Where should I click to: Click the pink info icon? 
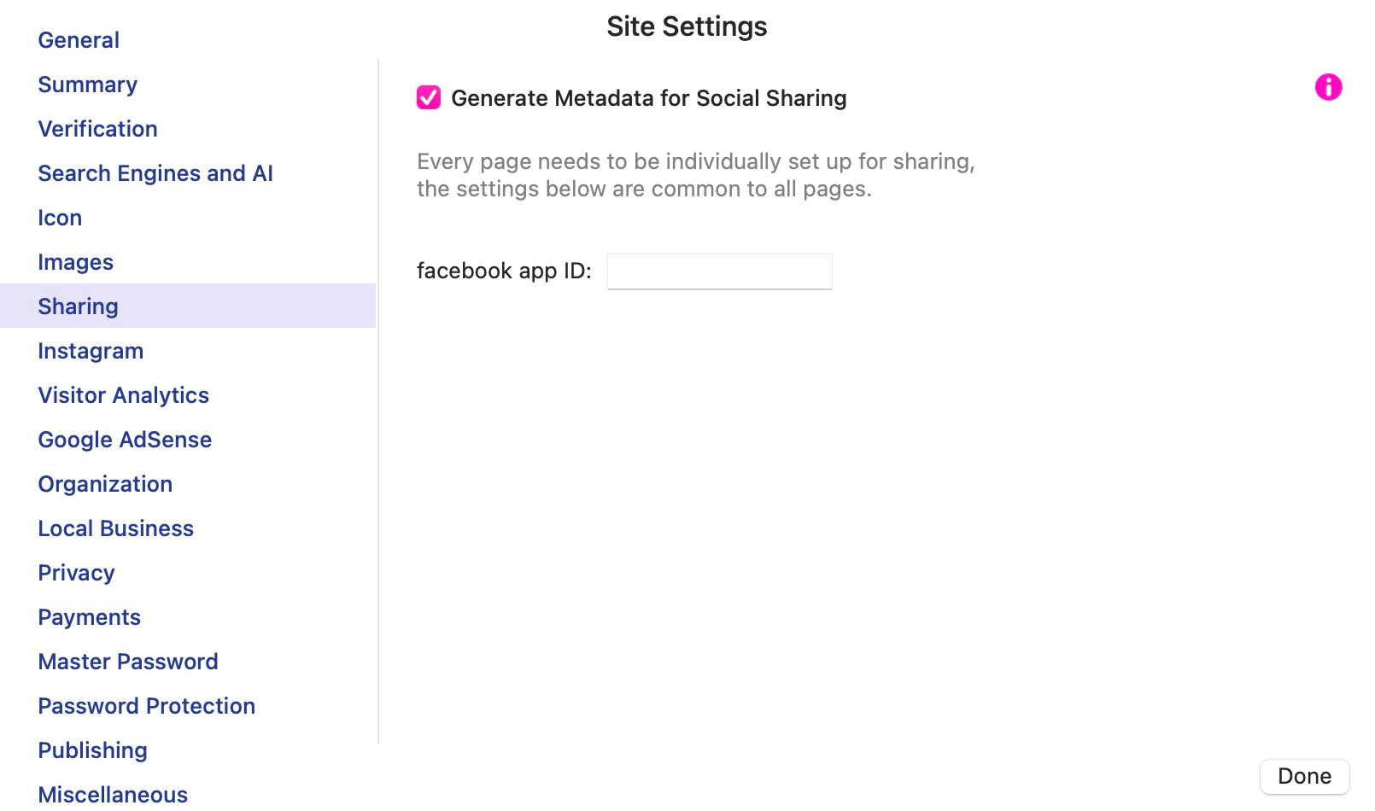tap(1328, 87)
